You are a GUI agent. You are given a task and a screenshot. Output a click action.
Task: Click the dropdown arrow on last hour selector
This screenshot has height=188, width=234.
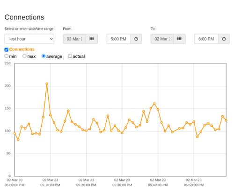(51, 39)
